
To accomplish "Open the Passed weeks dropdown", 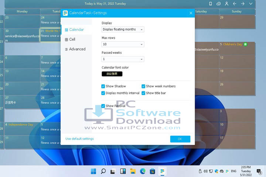I will click(123, 59).
